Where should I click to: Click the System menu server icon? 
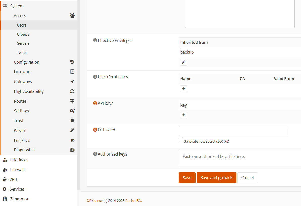(5, 6)
